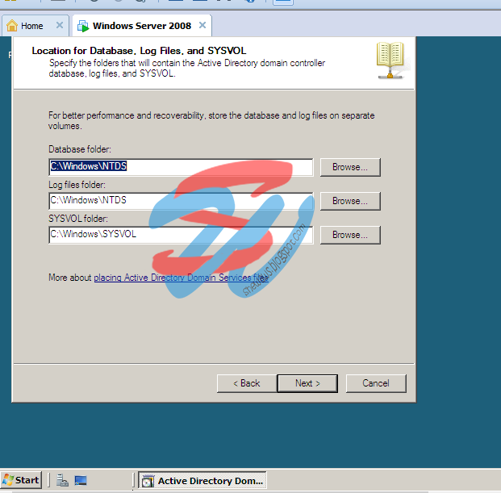Click the Show Desktop quick launch icon
This screenshot has width=501, height=493.
(81, 481)
